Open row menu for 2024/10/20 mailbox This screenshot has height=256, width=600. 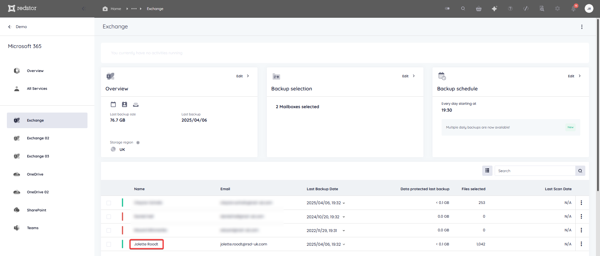581,216
